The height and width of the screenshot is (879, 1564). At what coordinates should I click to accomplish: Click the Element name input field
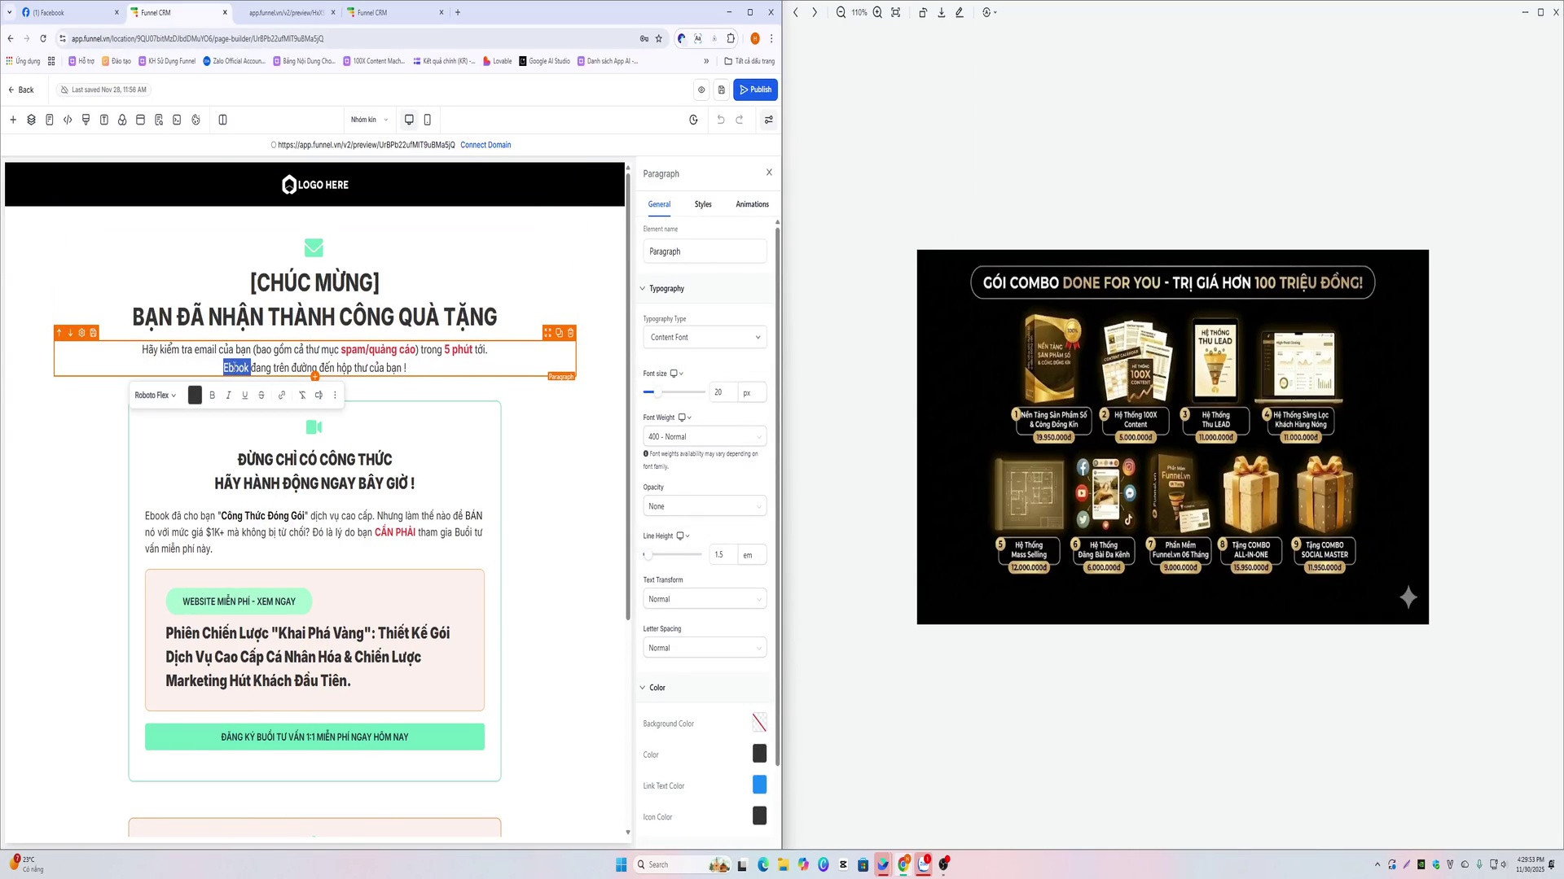click(705, 251)
